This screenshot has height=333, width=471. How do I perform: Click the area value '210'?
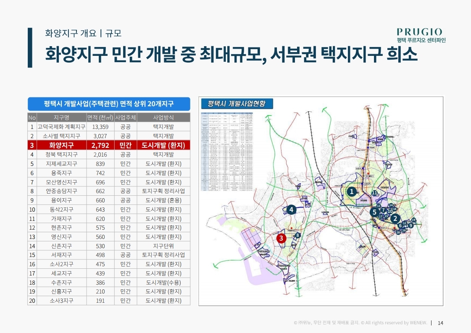100,291
